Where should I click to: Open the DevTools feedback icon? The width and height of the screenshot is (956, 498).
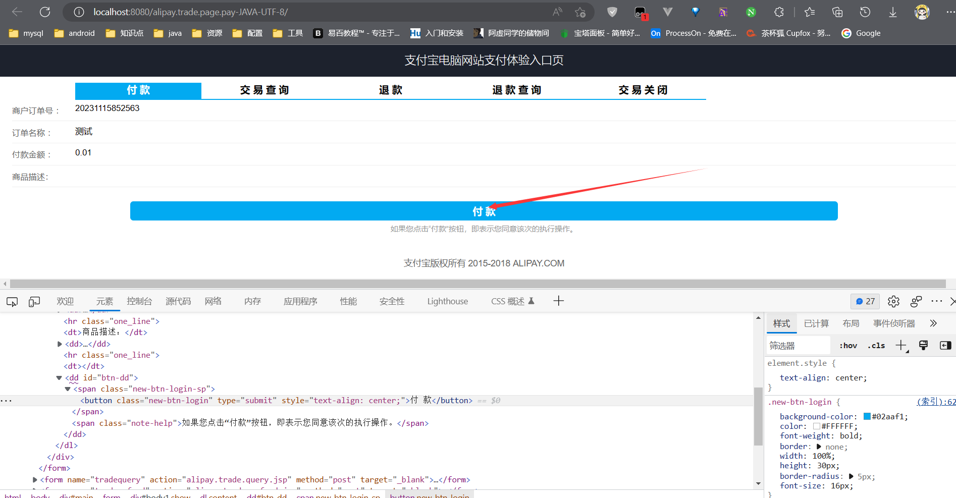(x=916, y=301)
